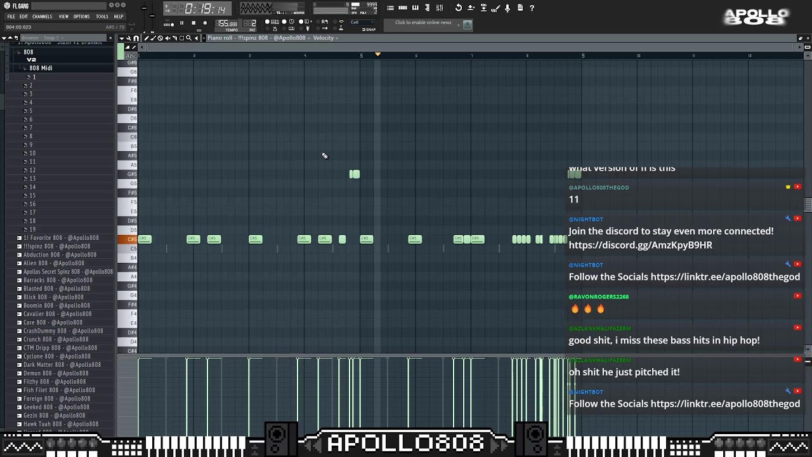Click the Playback speaker tool in piano roll
This screenshot has height=457, width=812.
point(196,38)
